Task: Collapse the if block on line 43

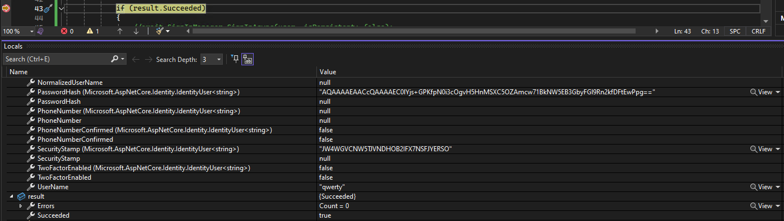Action: [x=61, y=8]
